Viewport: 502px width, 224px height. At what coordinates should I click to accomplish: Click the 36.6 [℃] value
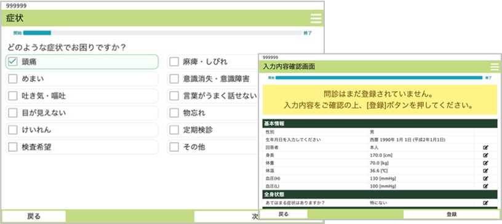(x=378, y=170)
